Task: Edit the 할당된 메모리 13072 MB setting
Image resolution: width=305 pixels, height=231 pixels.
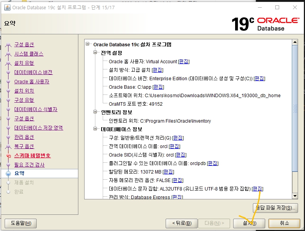Action: click(x=168, y=172)
